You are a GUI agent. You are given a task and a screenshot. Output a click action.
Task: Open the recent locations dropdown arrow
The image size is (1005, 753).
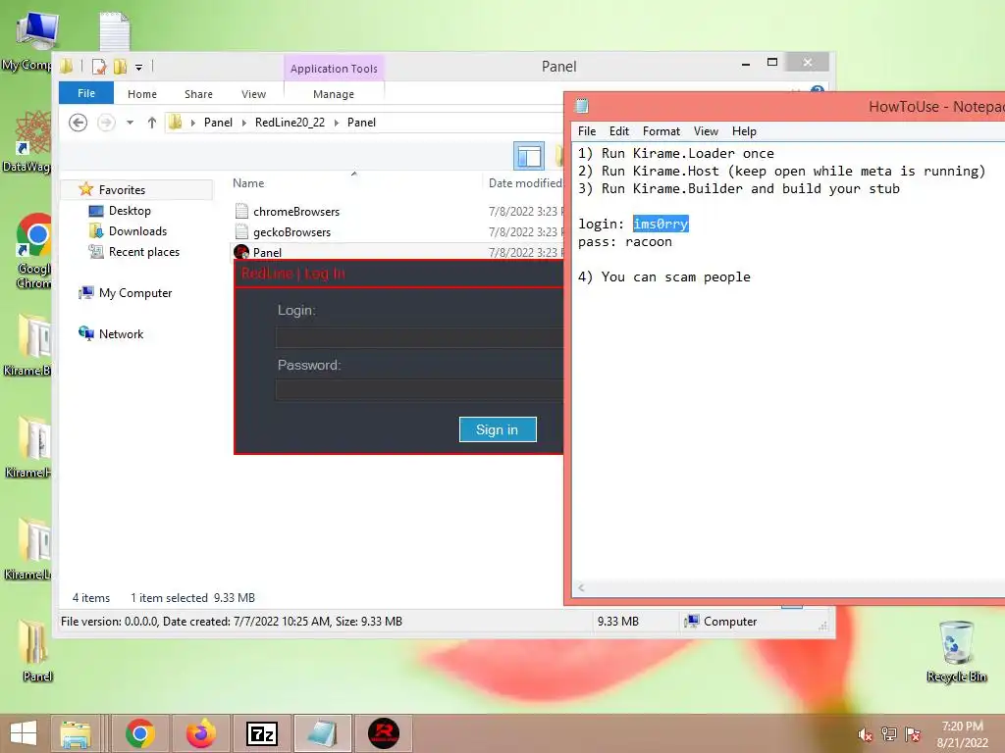[131, 123]
